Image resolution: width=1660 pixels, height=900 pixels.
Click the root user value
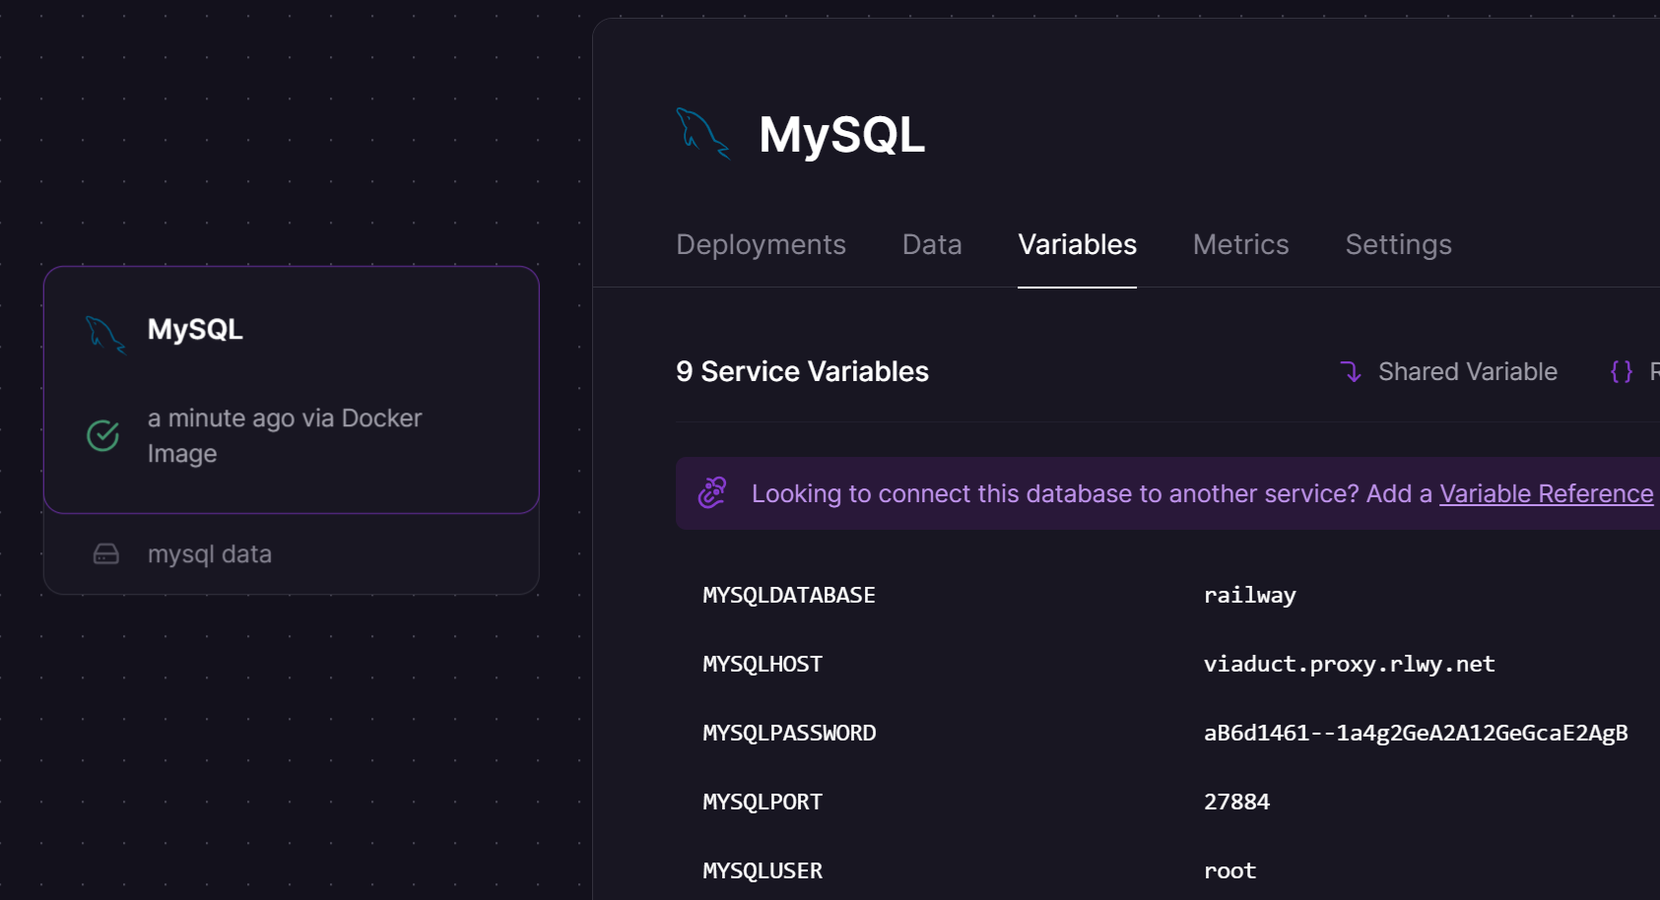(x=1229, y=870)
